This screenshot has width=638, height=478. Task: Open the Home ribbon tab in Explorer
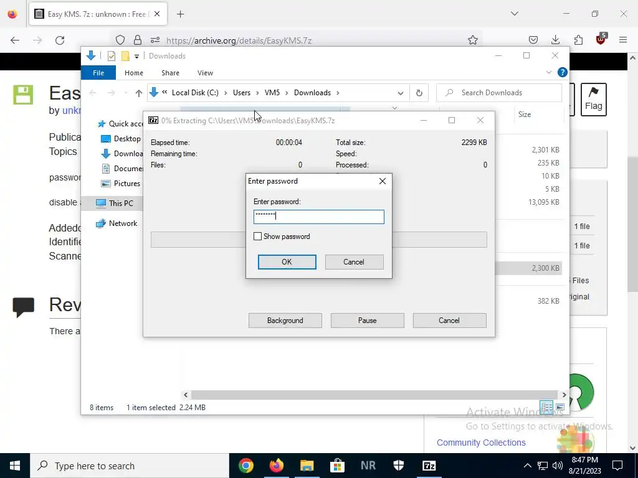coord(134,73)
